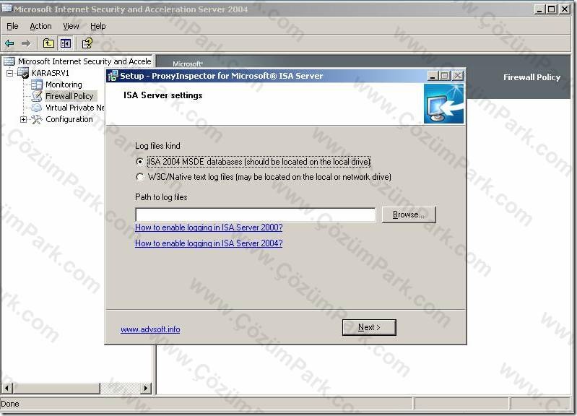Select the Virtual Private tree item label
This screenshot has width=577, height=416.
(x=74, y=108)
